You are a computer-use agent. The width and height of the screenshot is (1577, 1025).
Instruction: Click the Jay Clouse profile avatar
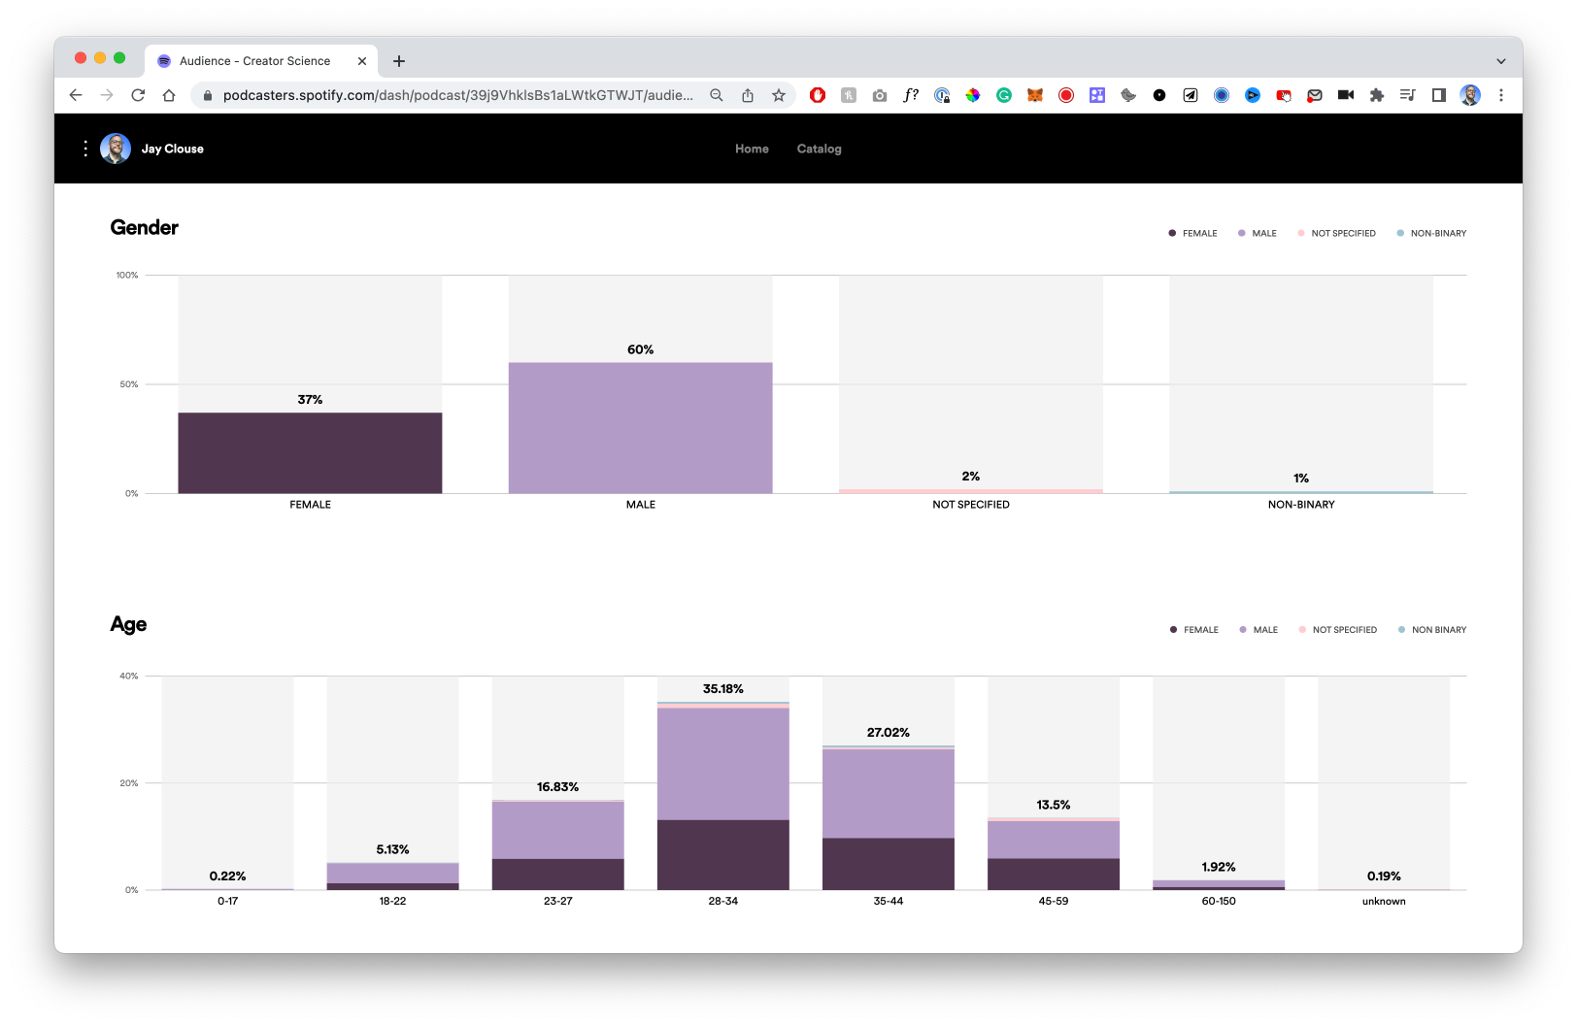tap(116, 149)
